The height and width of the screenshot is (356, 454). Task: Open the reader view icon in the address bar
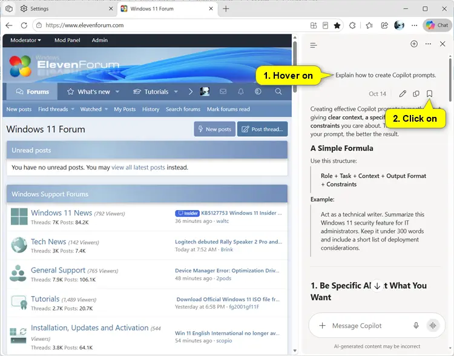pos(326,25)
